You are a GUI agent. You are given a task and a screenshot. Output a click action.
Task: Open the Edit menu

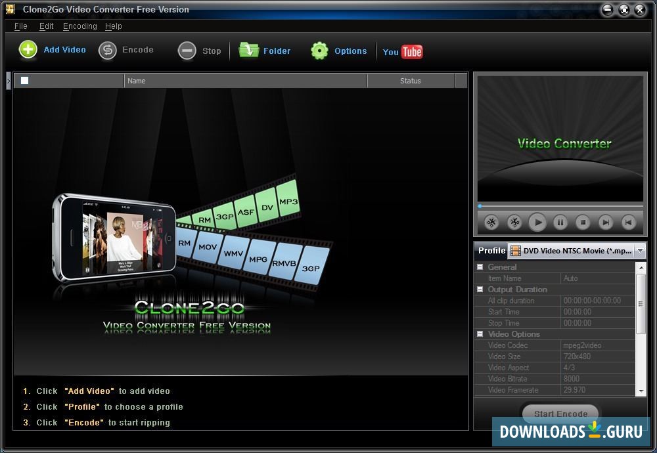(x=46, y=26)
